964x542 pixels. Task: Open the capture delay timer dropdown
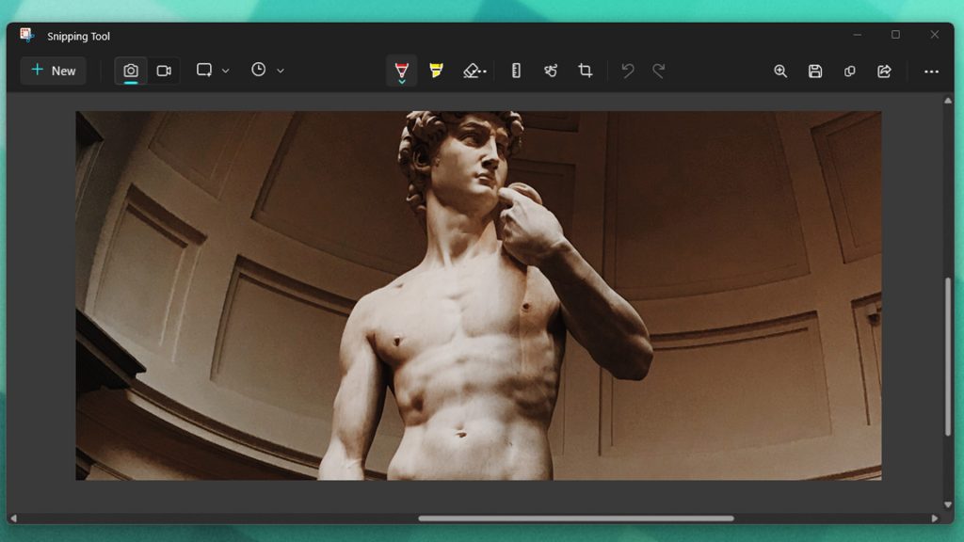(279, 70)
